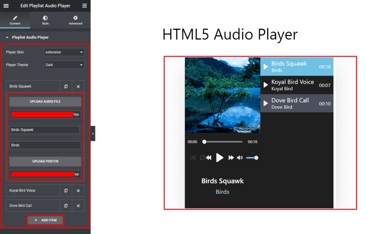Collapse the Playlist Audio Player section

(7, 37)
